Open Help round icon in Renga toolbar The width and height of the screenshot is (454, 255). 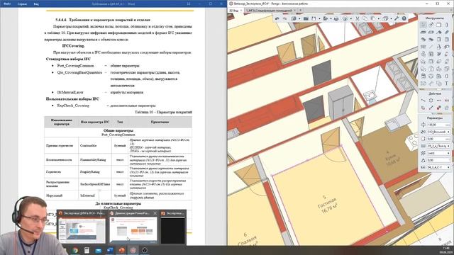[x=404, y=18]
